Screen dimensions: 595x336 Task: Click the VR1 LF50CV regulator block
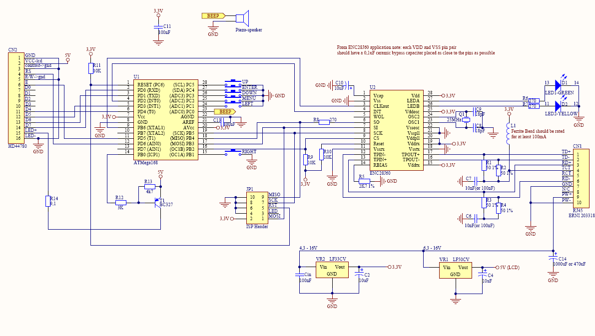coord(455,270)
